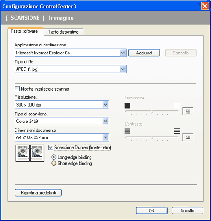The width and height of the screenshot is (211, 221).
Task: Expand Tipo di scansione dropdown
Action: (x=105, y=121)
